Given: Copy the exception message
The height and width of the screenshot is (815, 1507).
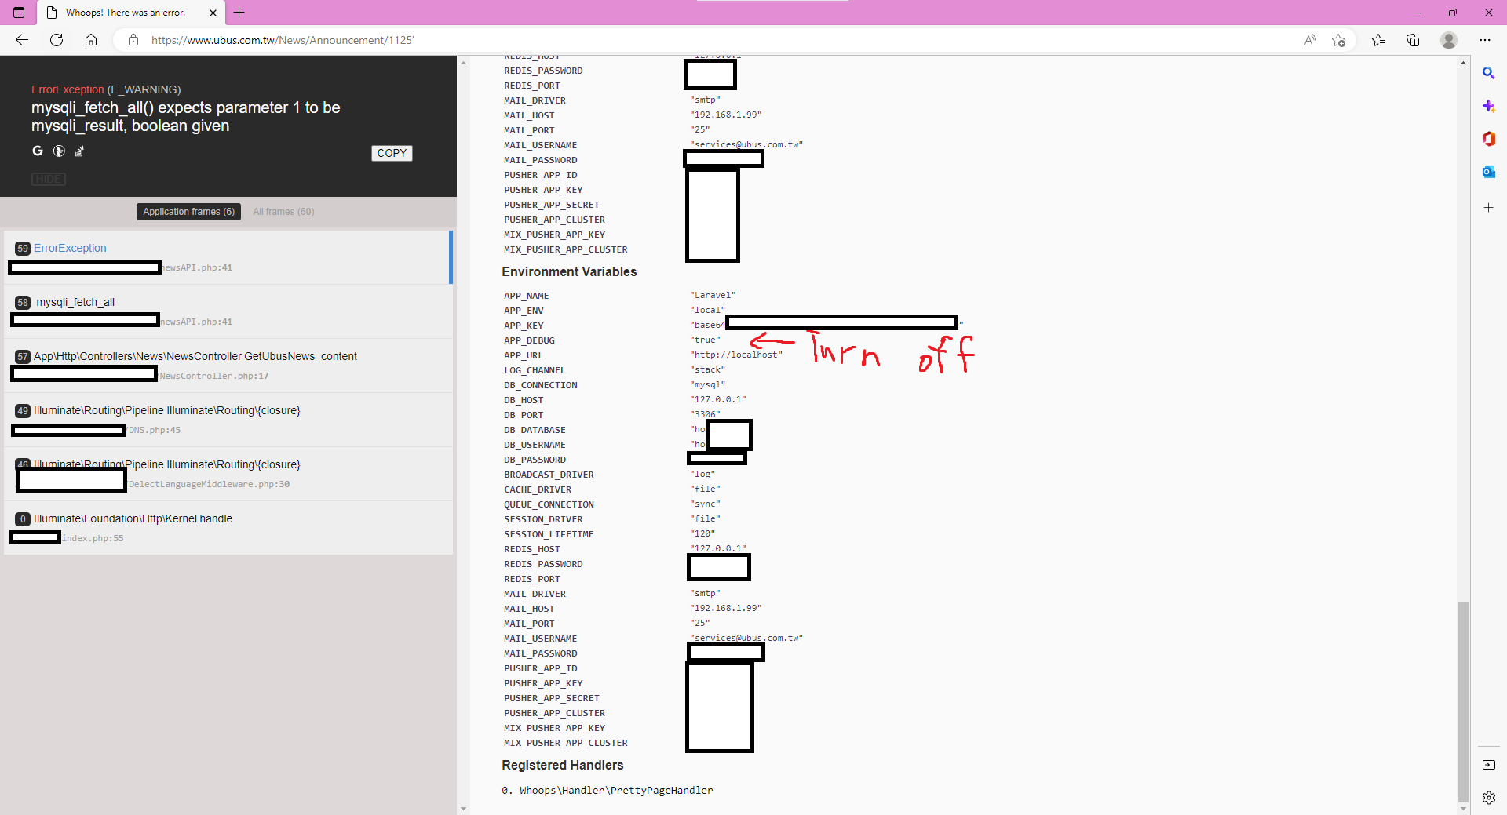Looking at the screenshot, I should (x=392, y=153).
